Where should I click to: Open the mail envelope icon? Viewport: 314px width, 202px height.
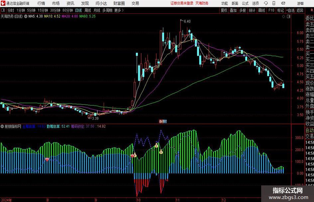click(283, 3)
